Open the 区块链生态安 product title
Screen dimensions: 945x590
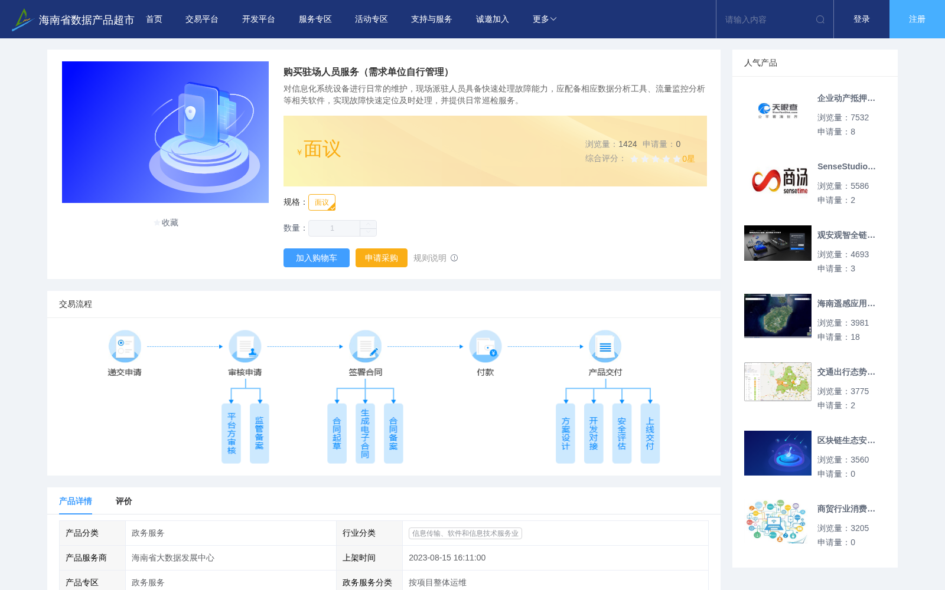(x=846, y=441)
